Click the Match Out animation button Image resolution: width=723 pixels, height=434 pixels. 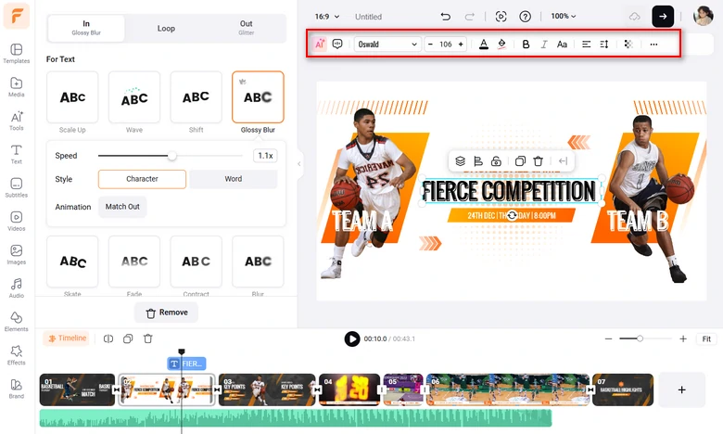(122, 207)
